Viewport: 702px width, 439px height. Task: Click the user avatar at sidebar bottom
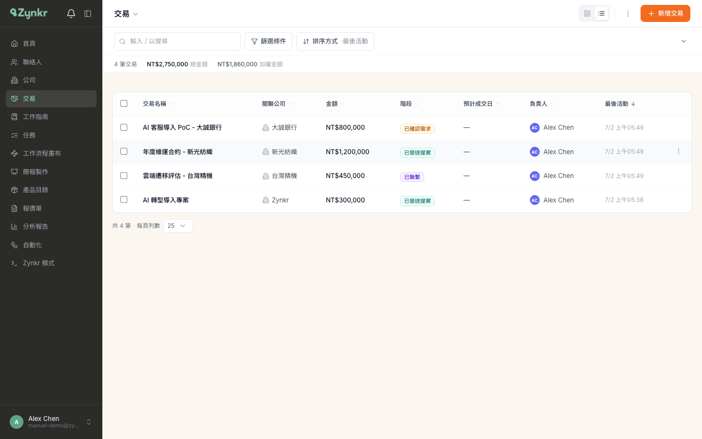[x=17, y=422]
